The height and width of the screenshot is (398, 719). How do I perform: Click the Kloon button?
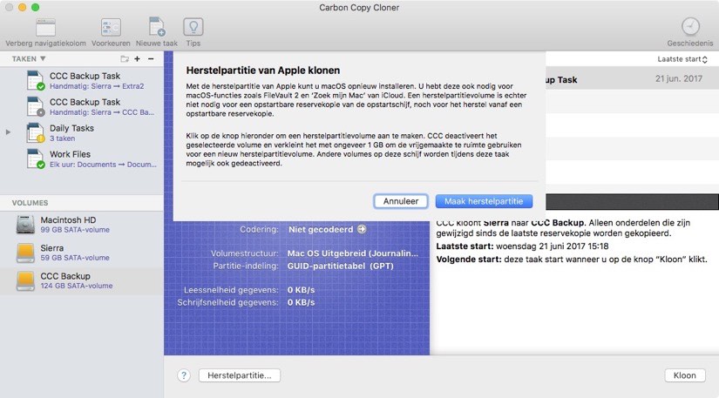[x=685, y=375]
